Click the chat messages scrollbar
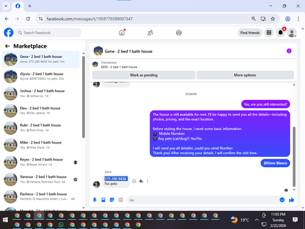The height and width of the screenshot is (229, 305). point(294,157)
